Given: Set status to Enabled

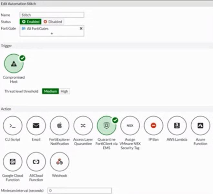Looking at the screenshot, I should pos(30,22).
